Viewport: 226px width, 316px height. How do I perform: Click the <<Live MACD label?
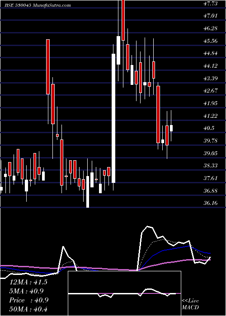(190, 304)
